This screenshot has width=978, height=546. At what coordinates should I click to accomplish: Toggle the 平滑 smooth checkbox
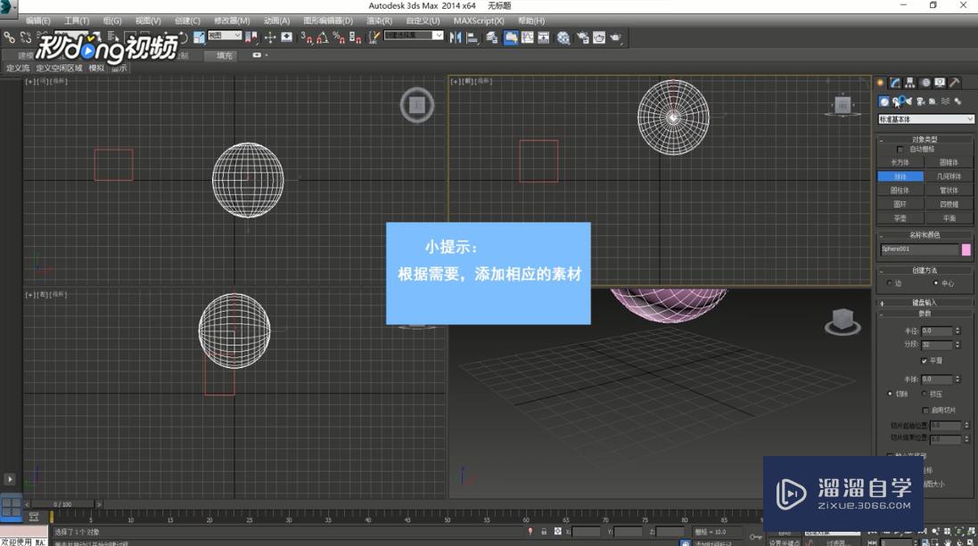coord(925,361)
